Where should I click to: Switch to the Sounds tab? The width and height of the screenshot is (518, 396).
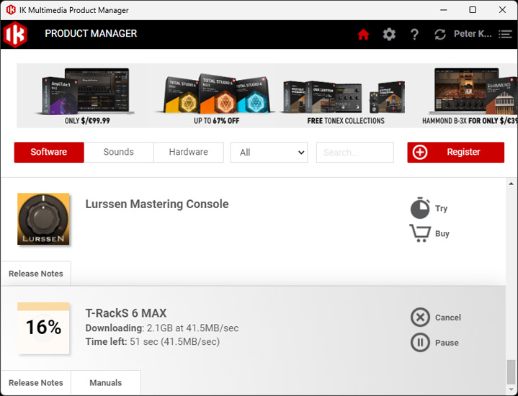[x=119, y=152]
